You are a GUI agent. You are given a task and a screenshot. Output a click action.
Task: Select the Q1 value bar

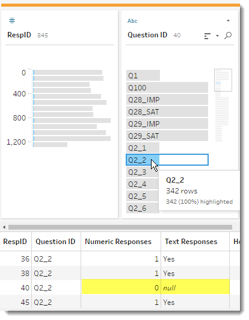(143, 75)
